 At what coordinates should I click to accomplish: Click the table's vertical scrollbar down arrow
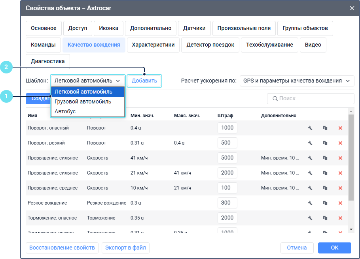(x=351, y=229)
